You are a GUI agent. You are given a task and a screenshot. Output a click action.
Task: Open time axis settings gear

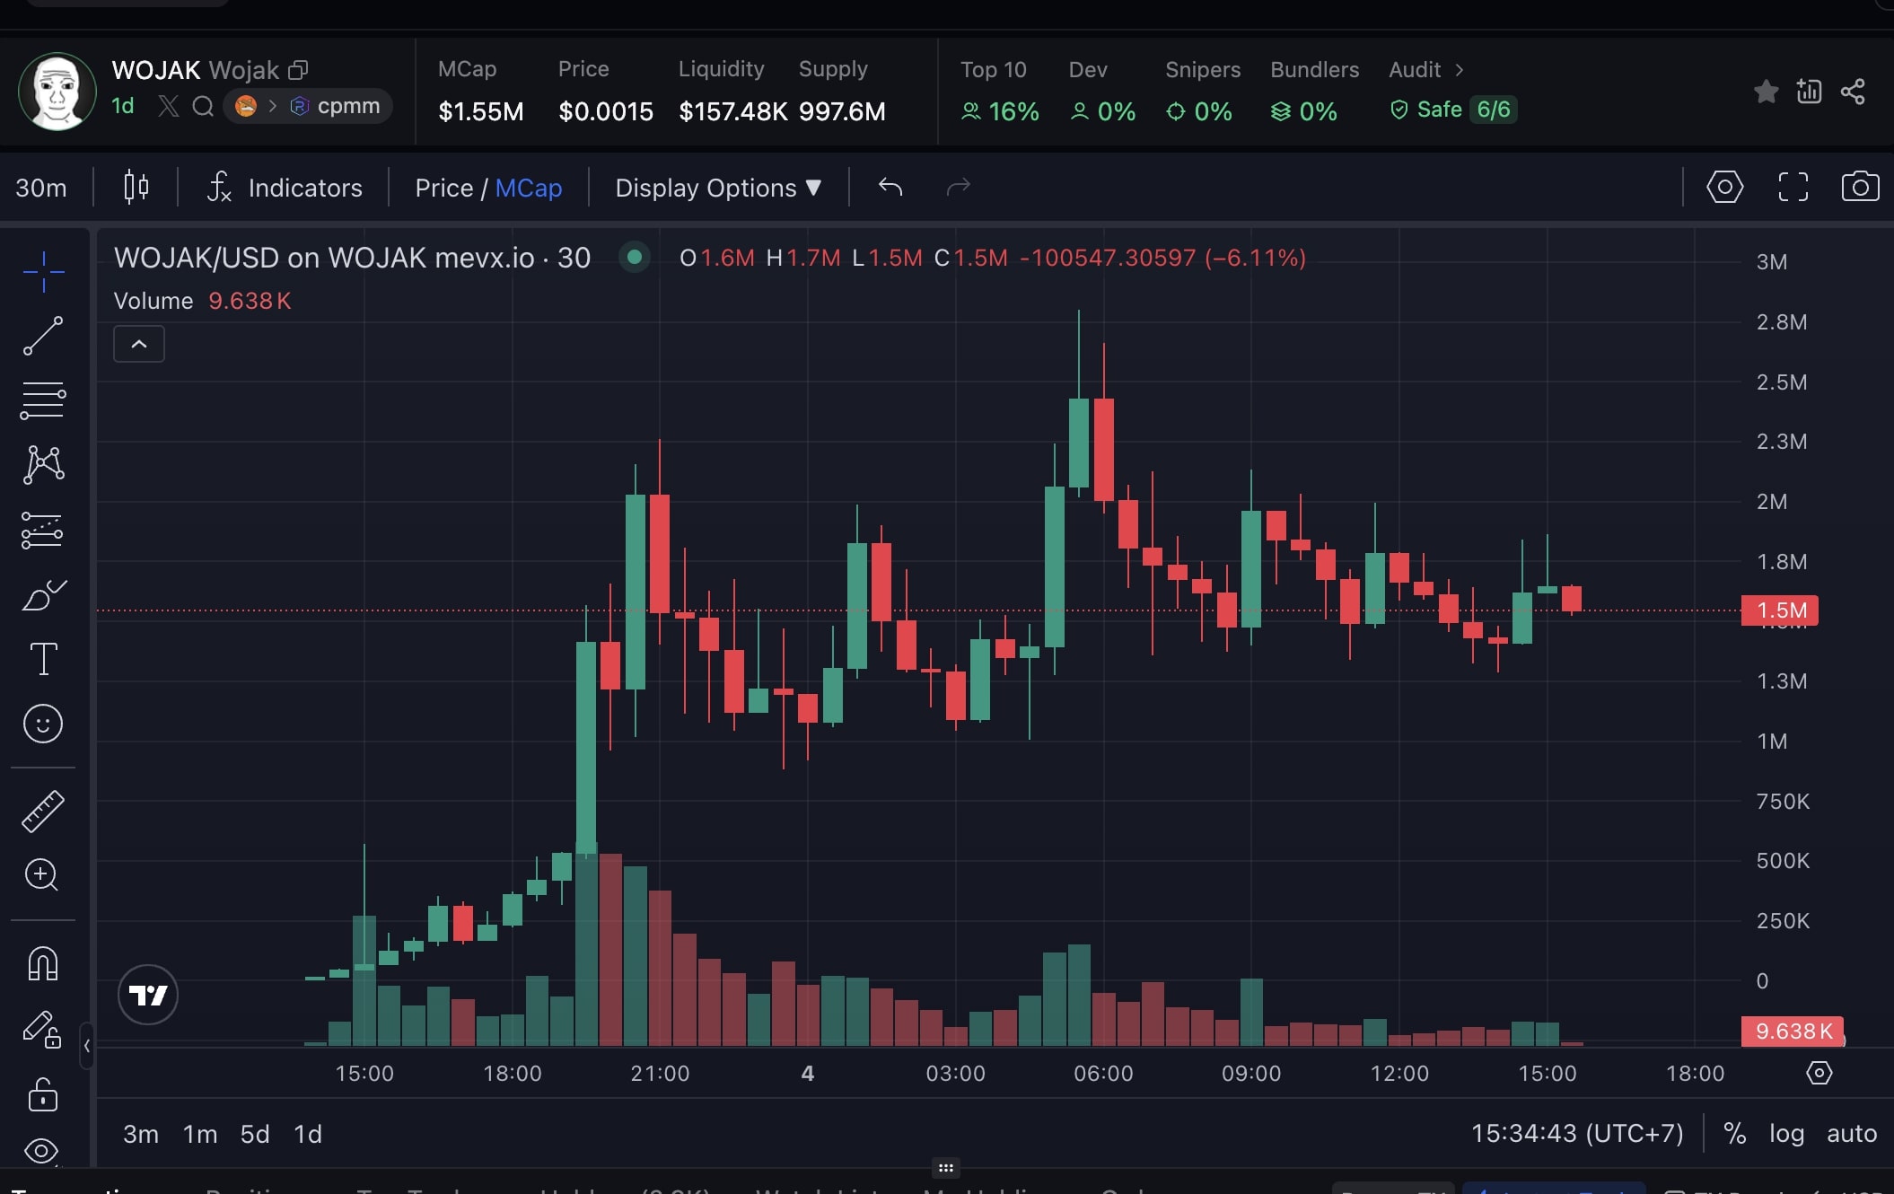[x=1819, y=1073]
